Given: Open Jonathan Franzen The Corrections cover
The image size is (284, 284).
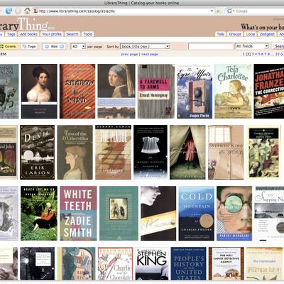Looking at the screenshot, I should click(269, 91).
